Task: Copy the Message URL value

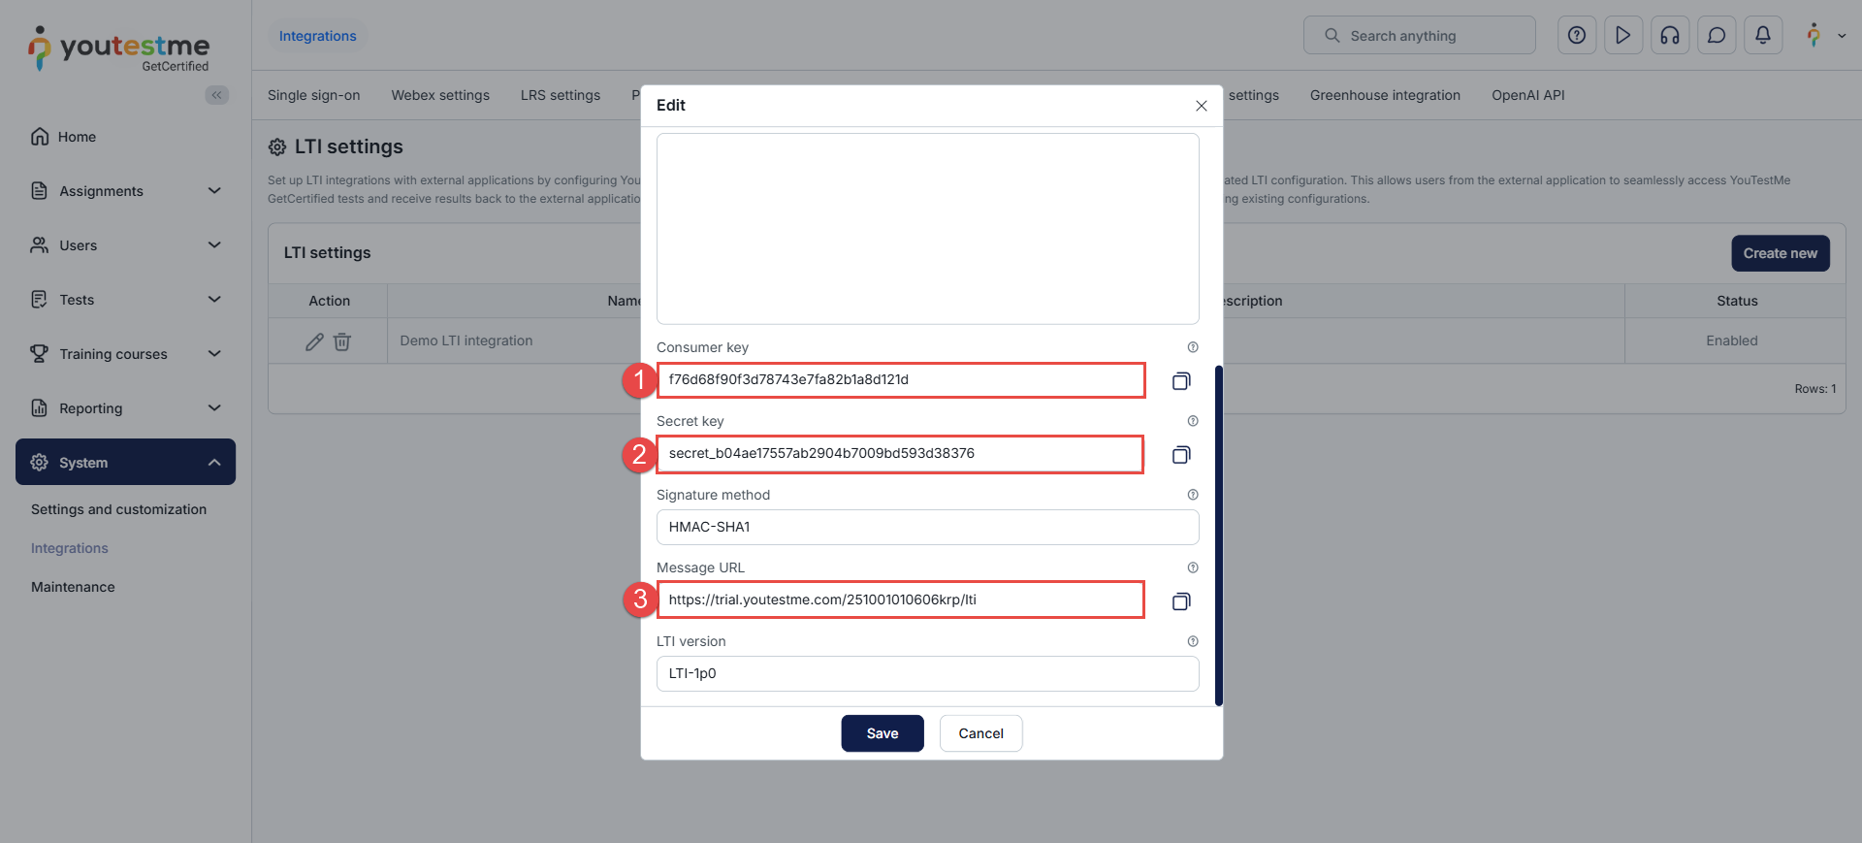Action: coord(1180,601)
